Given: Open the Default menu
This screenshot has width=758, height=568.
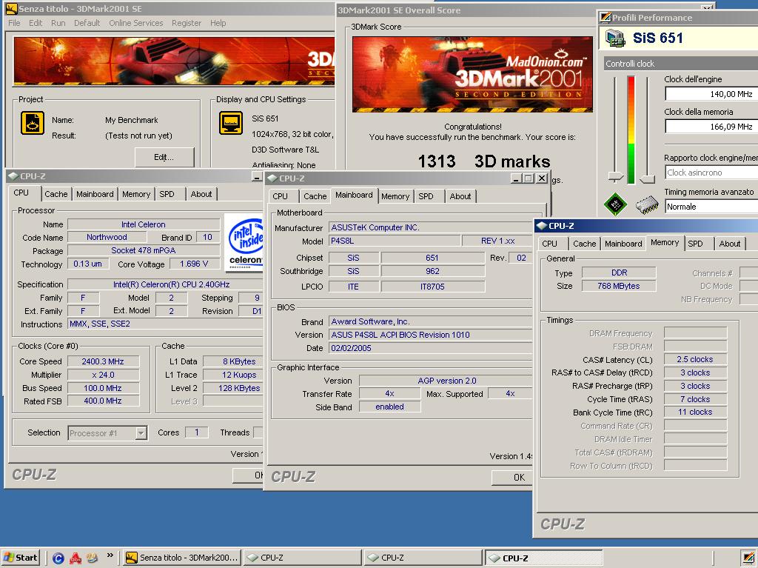Looking at the screenshot, I should 87,23.
